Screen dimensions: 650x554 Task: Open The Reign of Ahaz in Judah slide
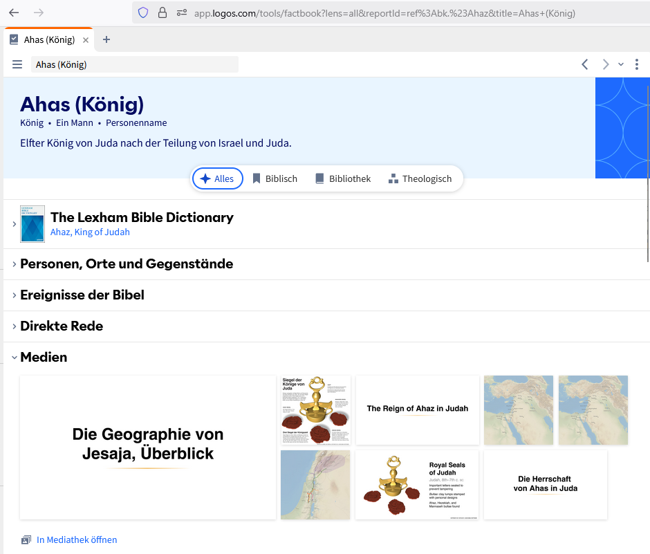point(418,410)
